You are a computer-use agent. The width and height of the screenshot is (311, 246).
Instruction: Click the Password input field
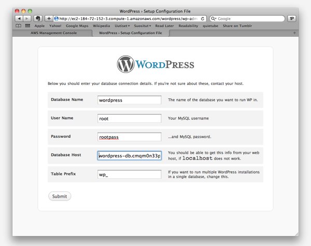[x=130, y=137]
